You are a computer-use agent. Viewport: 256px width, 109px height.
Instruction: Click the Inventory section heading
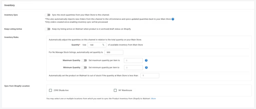coord(9,5)
